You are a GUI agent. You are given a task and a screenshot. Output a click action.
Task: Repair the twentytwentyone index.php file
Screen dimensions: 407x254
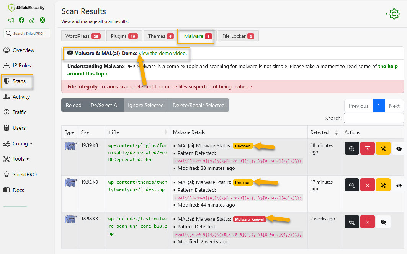[x=383, y=185]
